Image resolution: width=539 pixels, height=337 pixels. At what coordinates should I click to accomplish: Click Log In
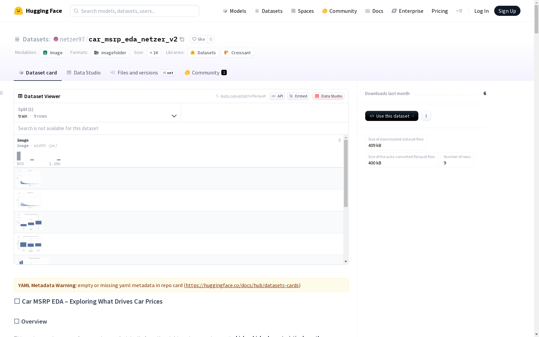(481, 11)
